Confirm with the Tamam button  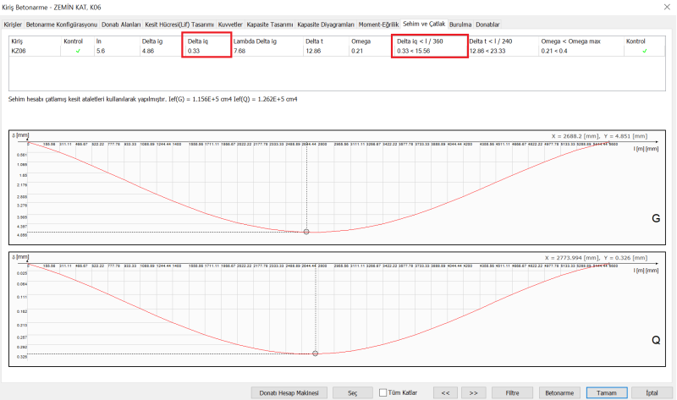(x=607, y=392)
